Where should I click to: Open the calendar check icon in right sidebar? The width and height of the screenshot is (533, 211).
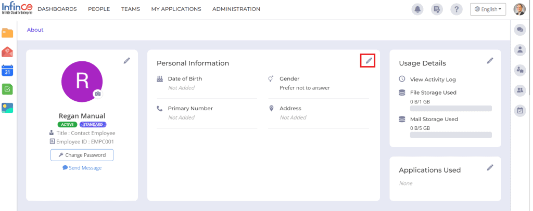(x=520, y=111)
